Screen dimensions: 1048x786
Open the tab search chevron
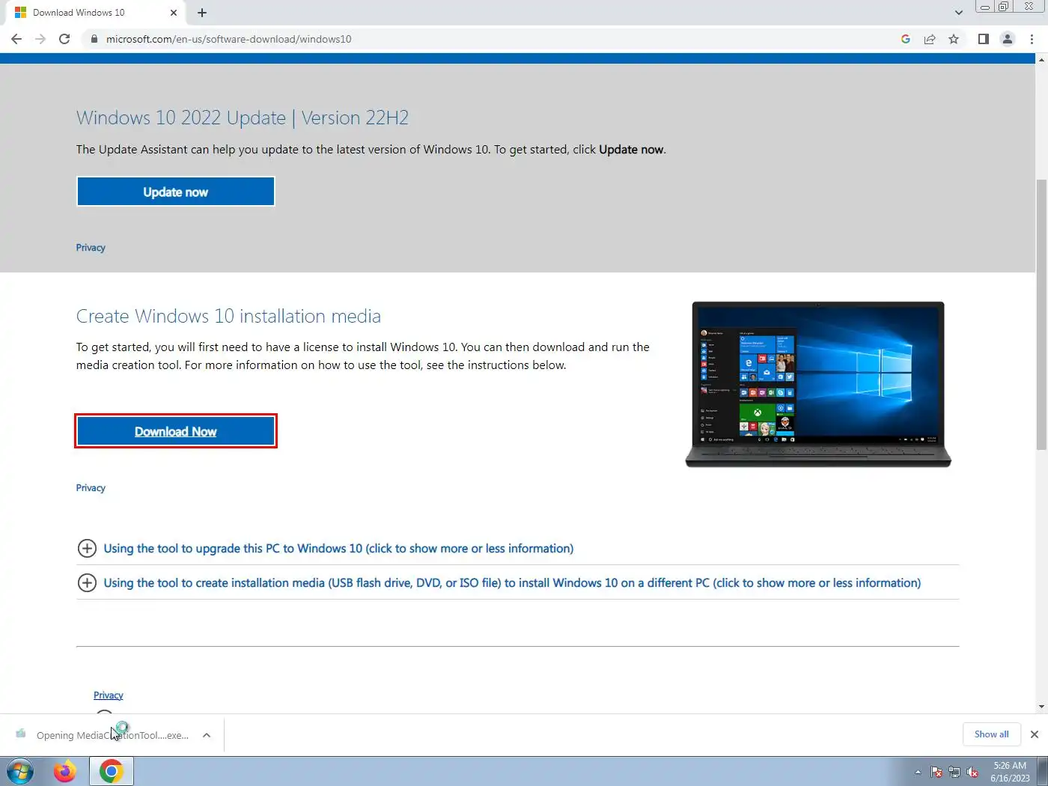959,13
